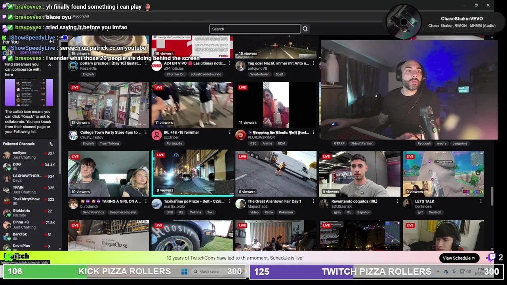The image size is (507, 285).
Task: Open DavisPlus followed channel
Action: point(30,247)
